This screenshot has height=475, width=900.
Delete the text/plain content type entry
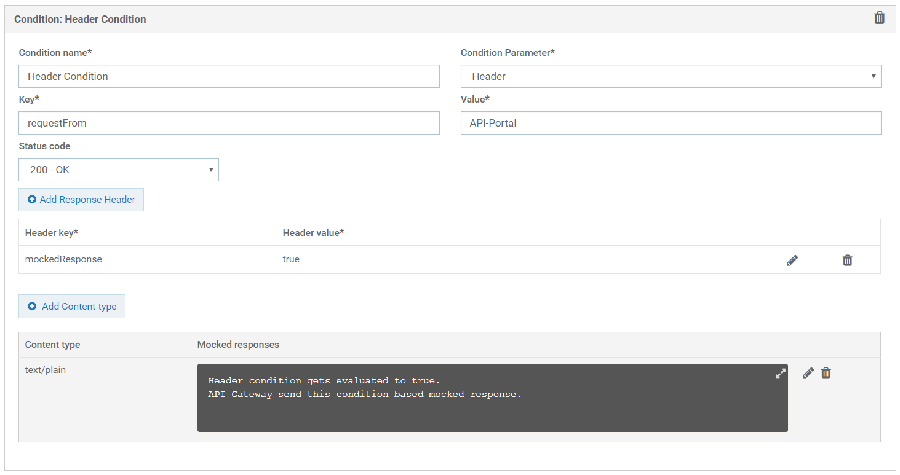(826, 373)
